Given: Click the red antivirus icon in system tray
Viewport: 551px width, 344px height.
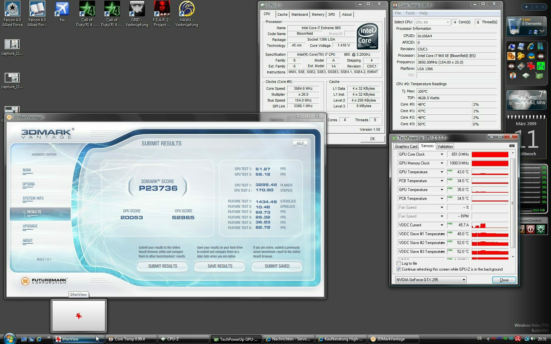Looking at the screenshot, I should 519,339.
